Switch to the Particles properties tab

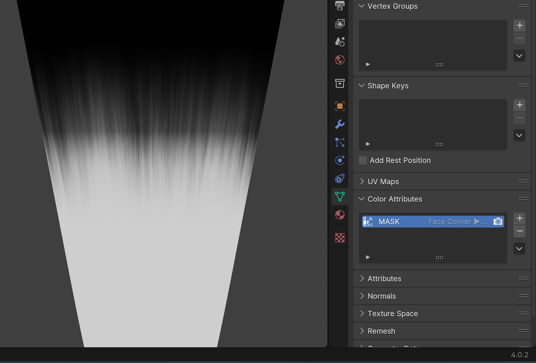tap(340, 143)
